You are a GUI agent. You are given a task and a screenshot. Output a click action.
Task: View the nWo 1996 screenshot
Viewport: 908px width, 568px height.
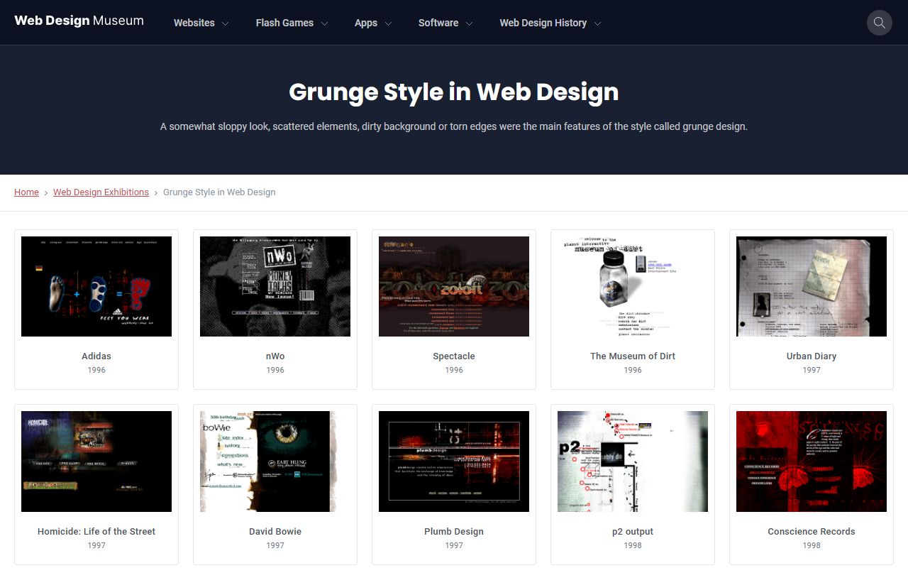click(x=275, y=286)
